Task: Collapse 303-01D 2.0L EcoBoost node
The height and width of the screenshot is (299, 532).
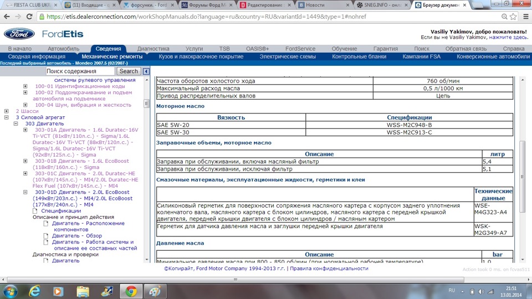Action: pos(25,192)
